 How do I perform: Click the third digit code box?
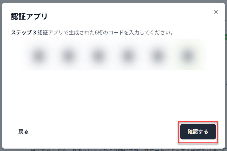point(98,56)
